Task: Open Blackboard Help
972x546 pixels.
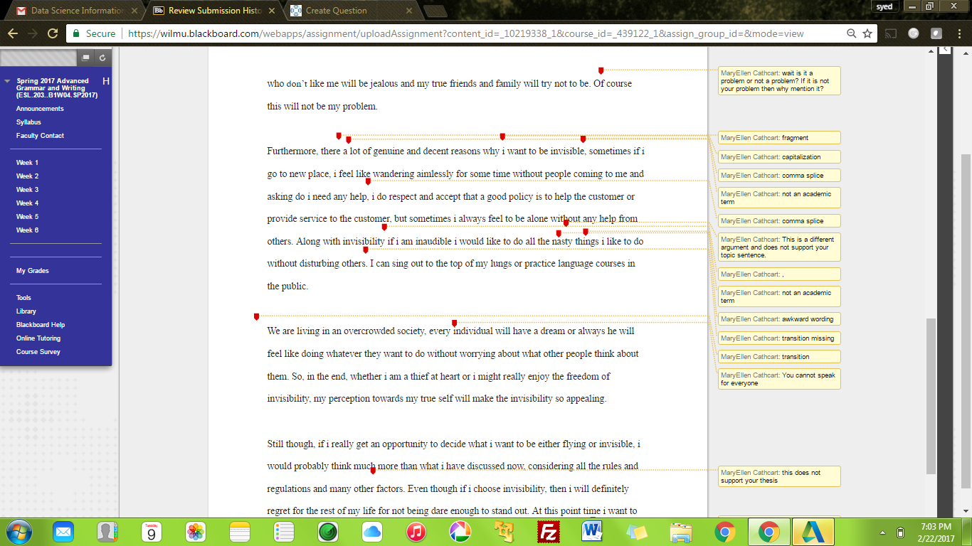Action: [x=41, y=325]
